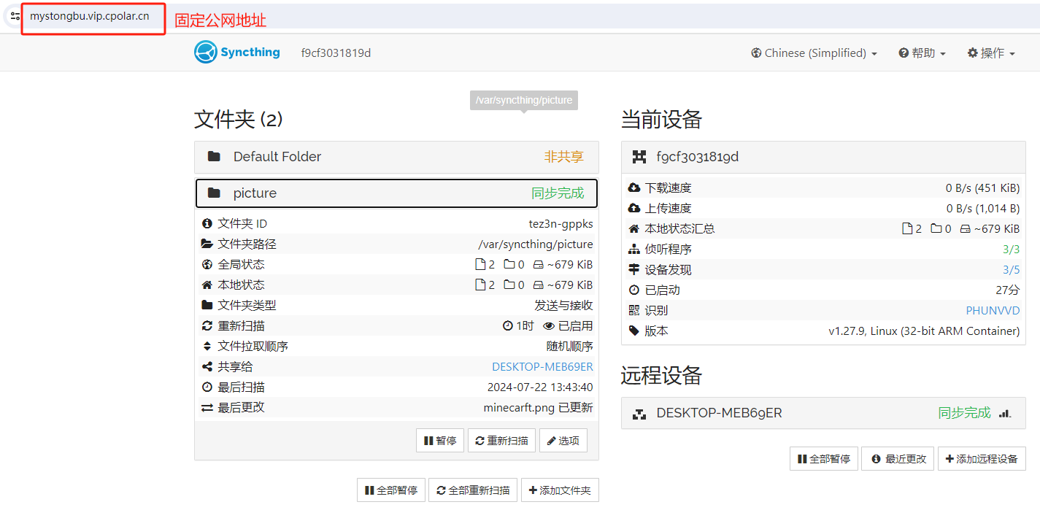Click the signal bars icon for DESKTOP-MEB69ER
Viewport: 1040px width, 529px height.
[1005, 413]
